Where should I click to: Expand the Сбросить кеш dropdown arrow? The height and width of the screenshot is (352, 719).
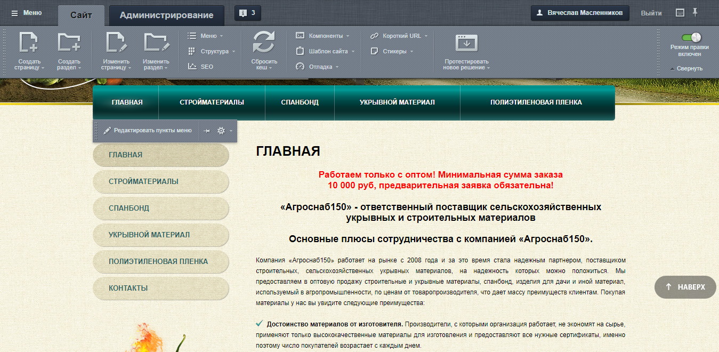(x=270, y=68)
